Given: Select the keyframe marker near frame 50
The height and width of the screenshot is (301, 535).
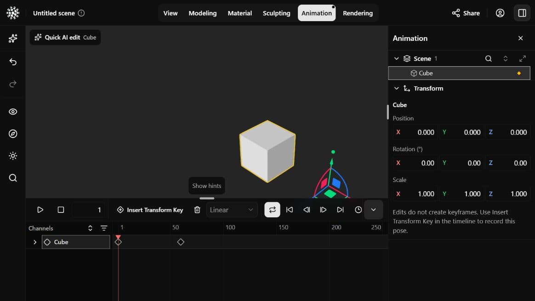Looking at the screenshot, I should (181, 242).
